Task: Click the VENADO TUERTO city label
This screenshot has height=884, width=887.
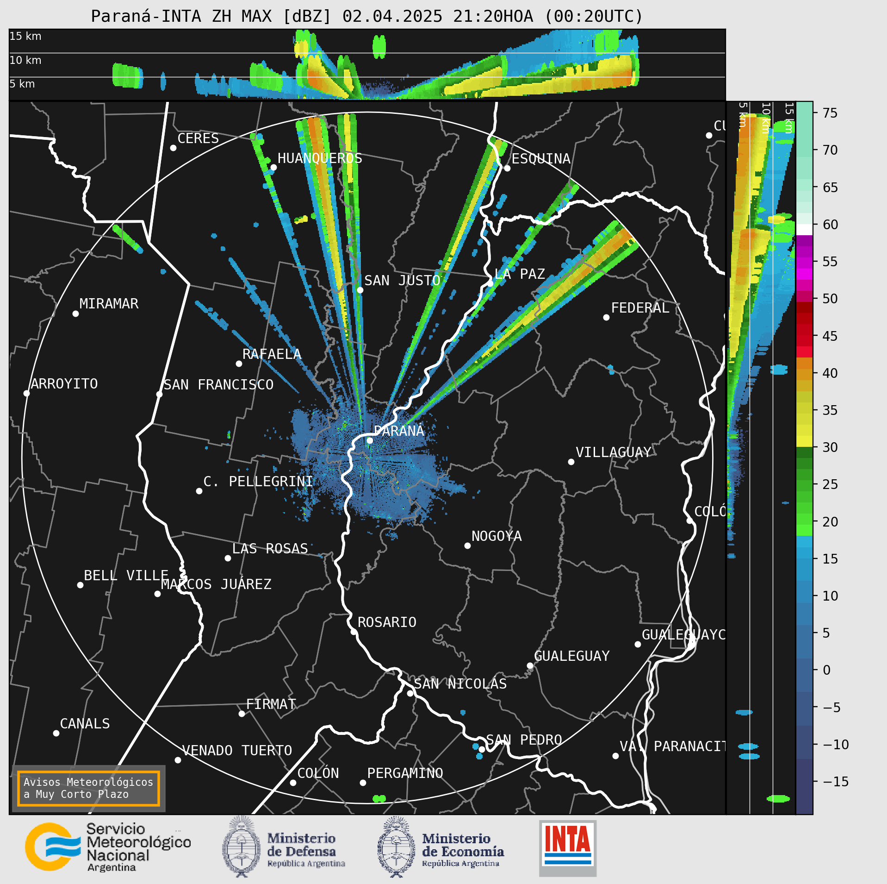Action: point(237,751)
